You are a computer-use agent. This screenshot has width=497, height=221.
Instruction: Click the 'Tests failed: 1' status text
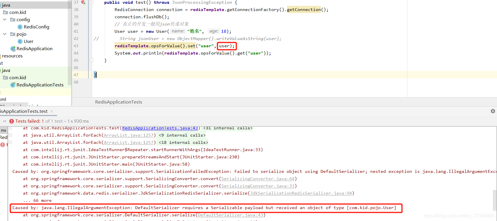[30, 121]
